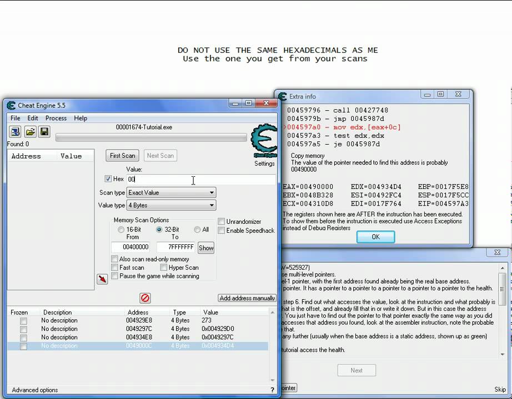
Task: Click the scan progress bar
Action: click(151, 137)
